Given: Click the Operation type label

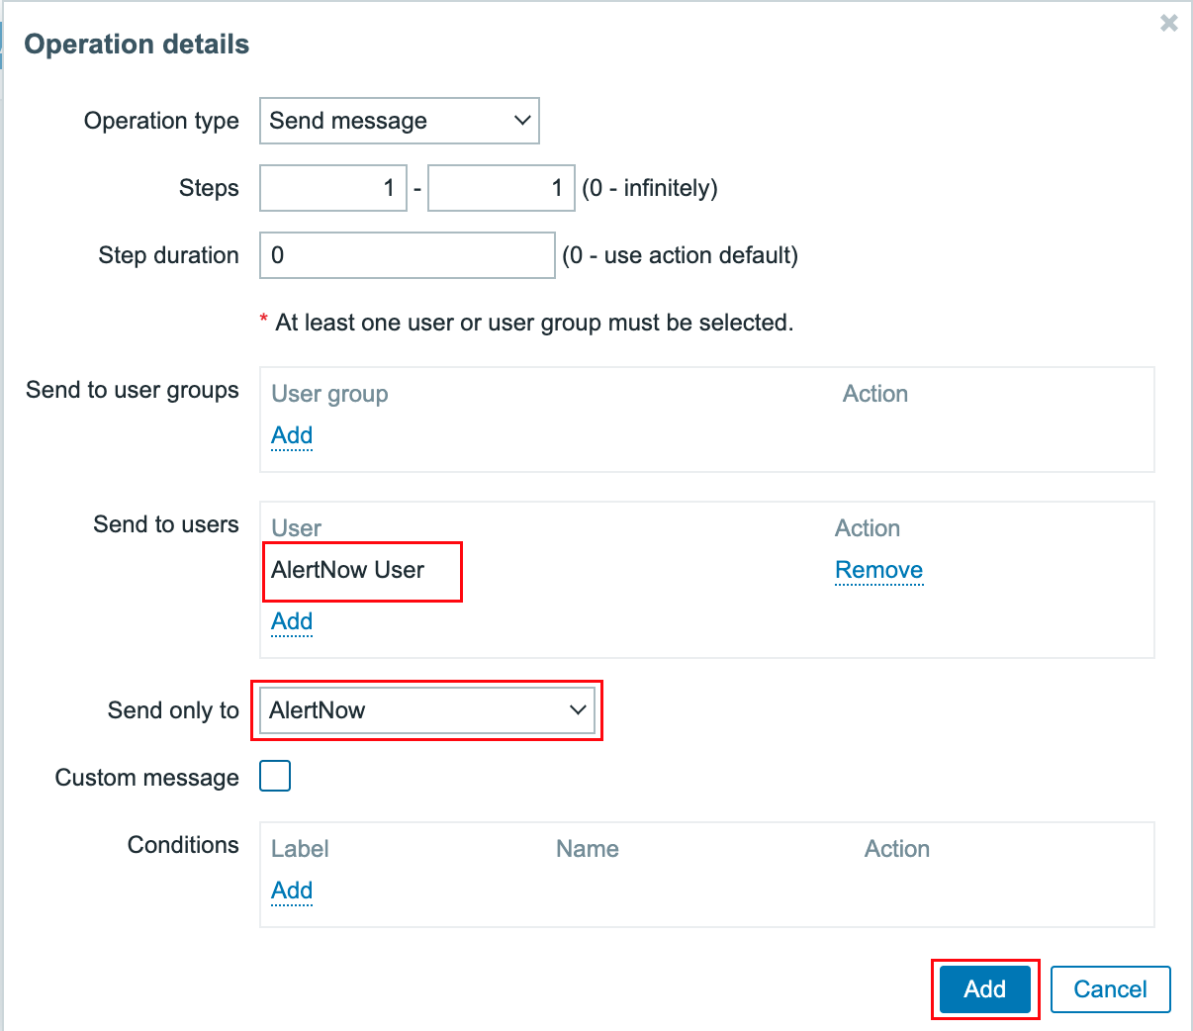Looking at the screenshot, I should point(161,121).
